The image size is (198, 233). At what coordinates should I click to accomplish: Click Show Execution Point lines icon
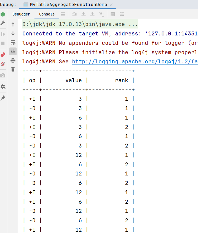(x=63, y=14)
